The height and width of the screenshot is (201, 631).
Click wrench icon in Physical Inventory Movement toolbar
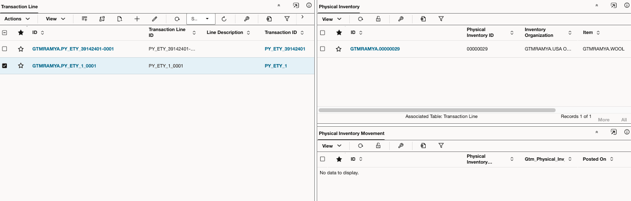(401, 146)
